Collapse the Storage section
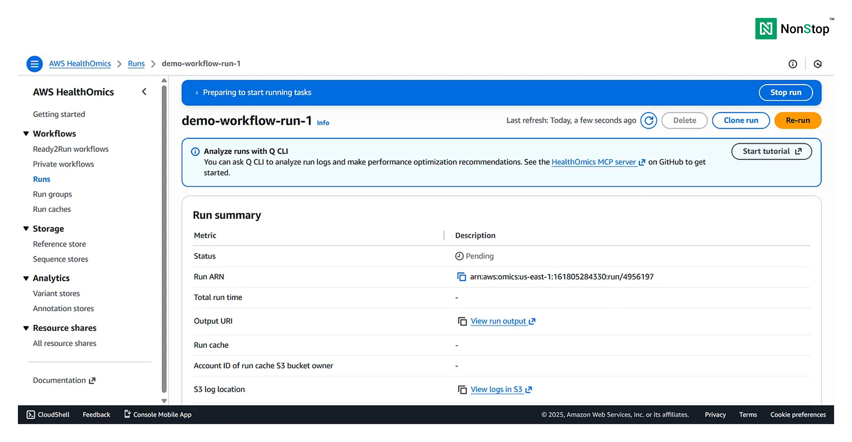This screenshot has width=852, height=442. (x=26, y=229)
